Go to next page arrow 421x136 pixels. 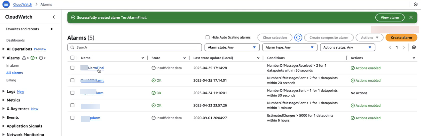tap(404, 47)
